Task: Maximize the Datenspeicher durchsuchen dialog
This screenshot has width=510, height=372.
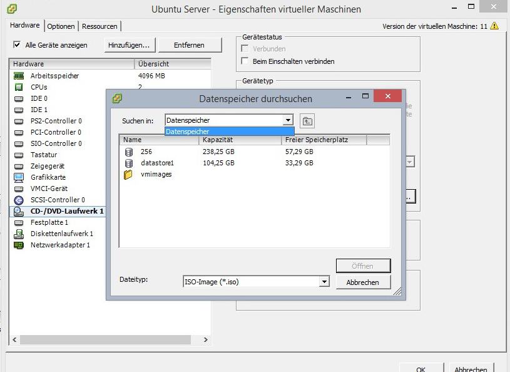Action: 365,96
